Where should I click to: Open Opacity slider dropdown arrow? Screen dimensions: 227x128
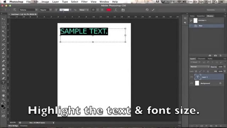click(x=225, y=67)
